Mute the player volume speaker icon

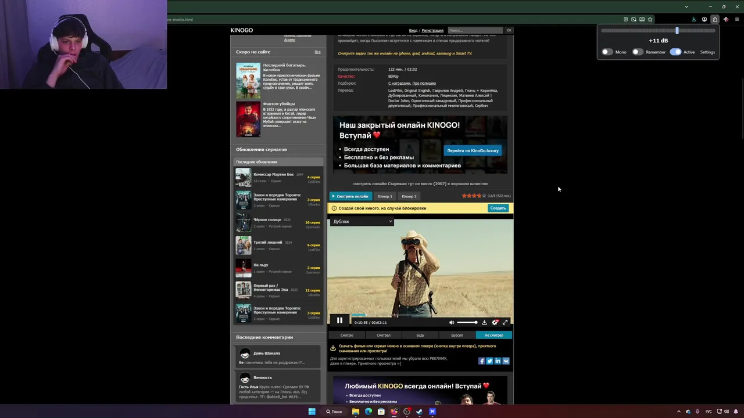(452, 322)
